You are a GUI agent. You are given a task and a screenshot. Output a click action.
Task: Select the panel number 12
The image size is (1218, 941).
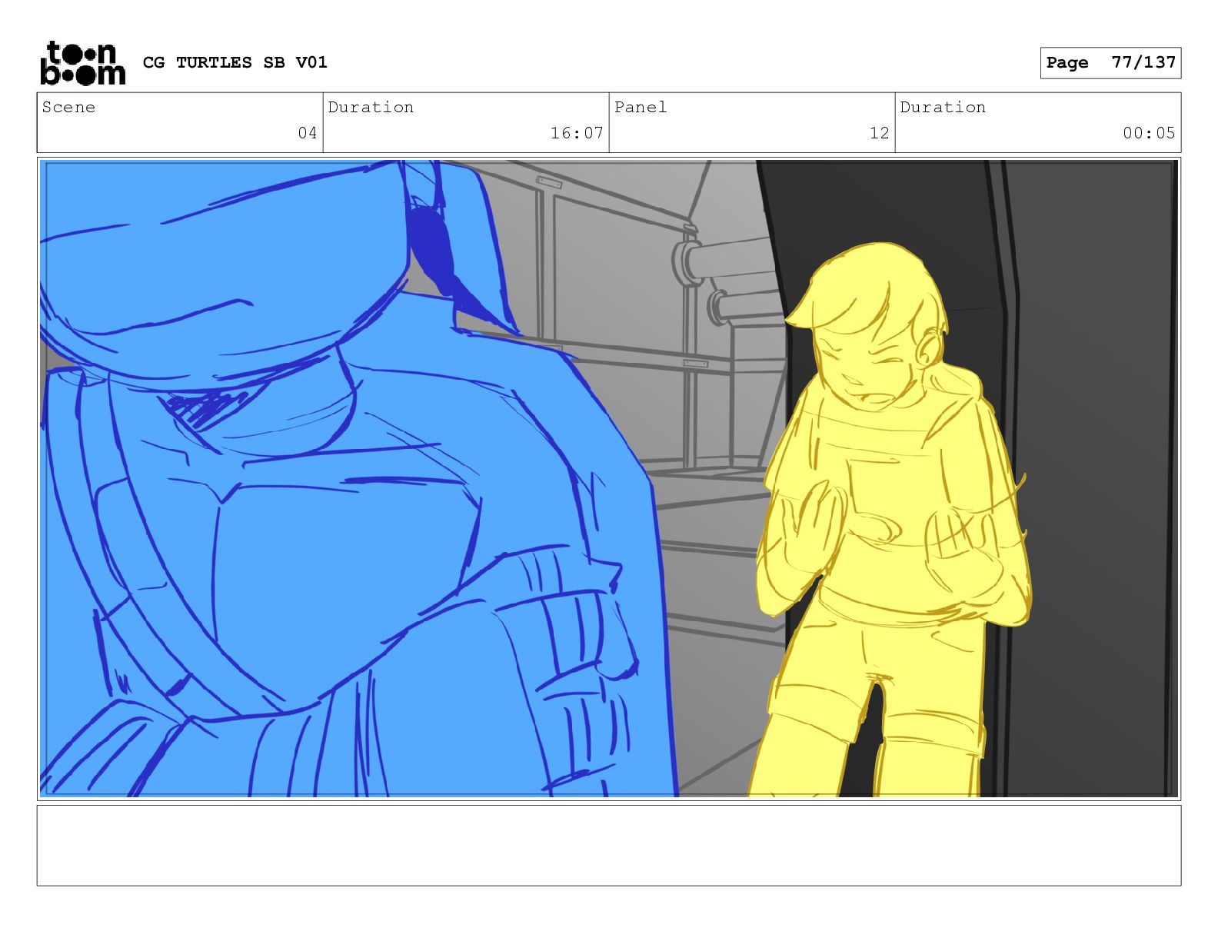coord(880,133)
